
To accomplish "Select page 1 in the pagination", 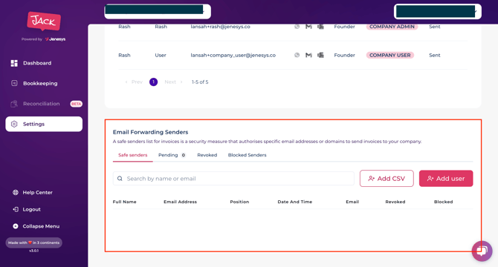I will (153, 82).
